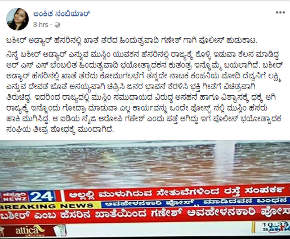Open the ಅಂಕಿತ ನಂಬಿಯಾರ್ author profile name link
290x239 pixels.
point(62,13)
